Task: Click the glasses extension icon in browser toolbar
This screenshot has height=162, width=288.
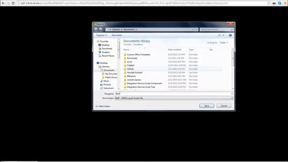Action: click(x=274, y=3)
